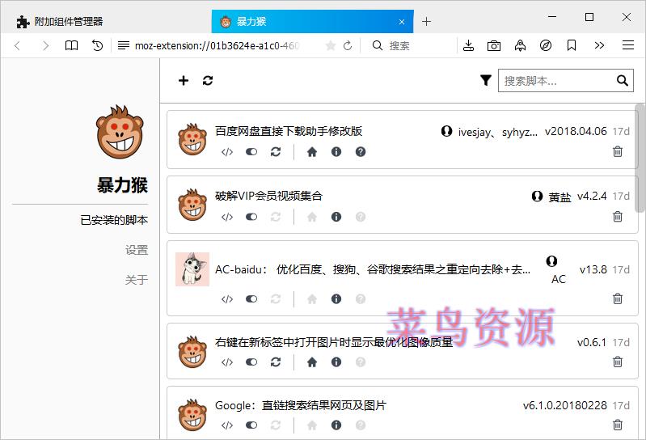Open the script filter funnel icon
The image size is (646, 440).
click(x=485, y=80)
